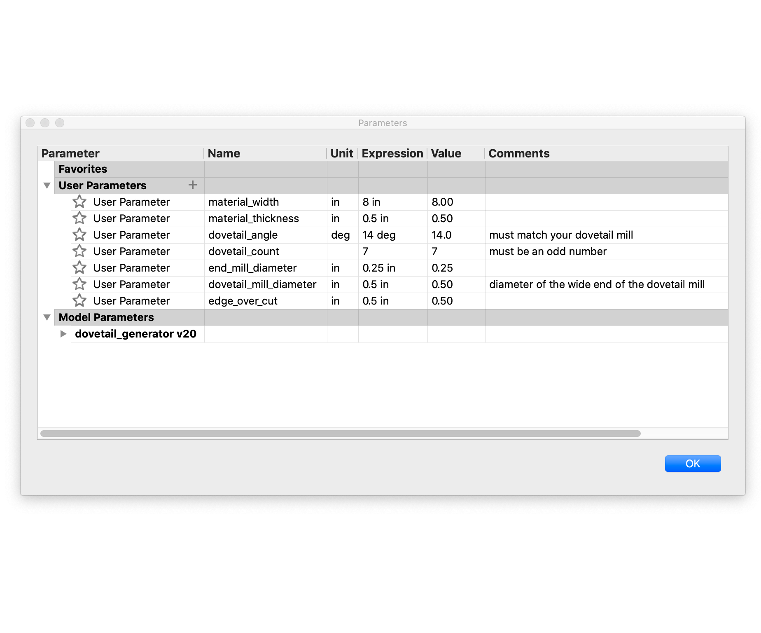Add a new user parameter with plus icon
Screen dimensions: 761x633
(x=192, y=185)
